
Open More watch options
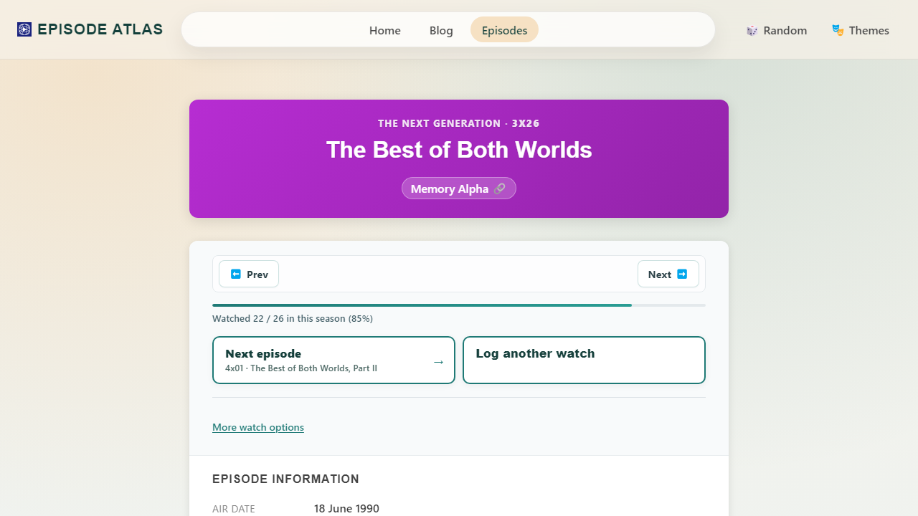pyautogui.click(x=257, y=426)
